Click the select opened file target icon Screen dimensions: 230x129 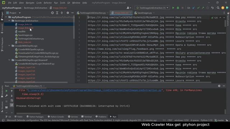point(52,13)
